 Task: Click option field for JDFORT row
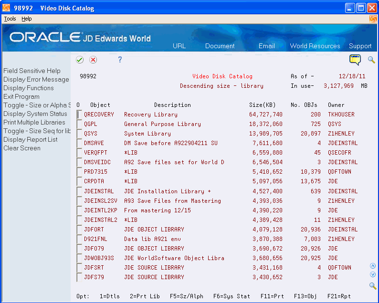(x=79, y=230)
